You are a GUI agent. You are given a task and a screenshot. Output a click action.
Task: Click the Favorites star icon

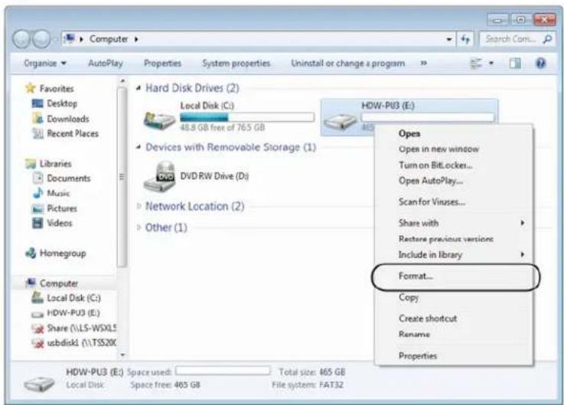[x=31, y=88]
